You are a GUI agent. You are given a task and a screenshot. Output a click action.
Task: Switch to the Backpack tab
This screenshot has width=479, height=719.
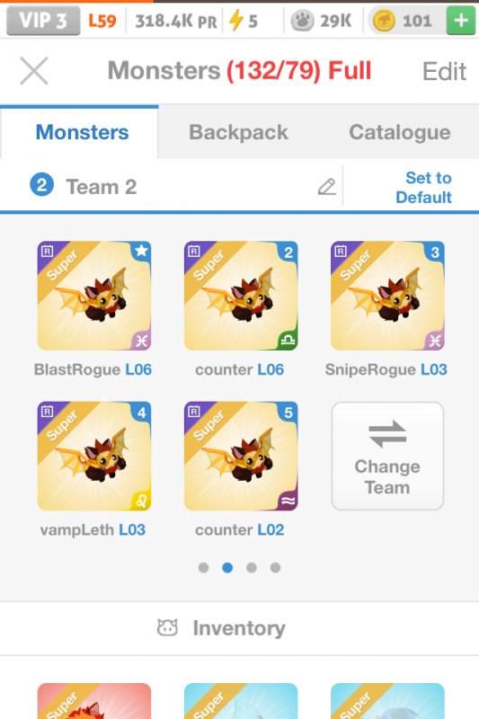point(238,132)
